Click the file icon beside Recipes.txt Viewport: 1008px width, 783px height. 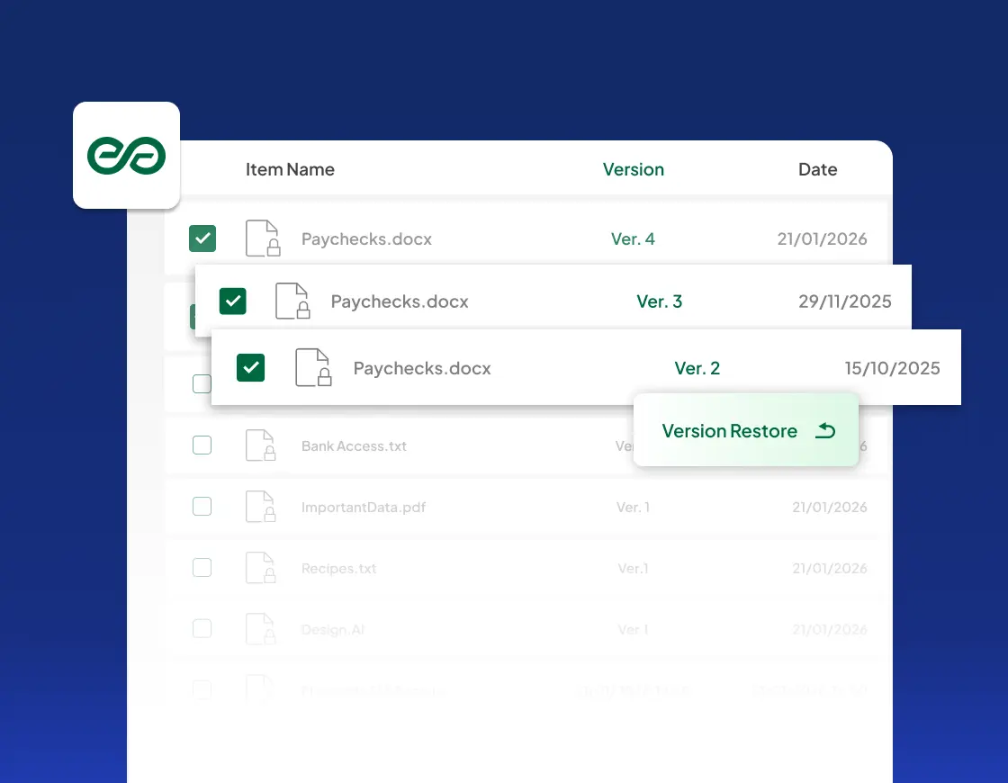(262, 568)
